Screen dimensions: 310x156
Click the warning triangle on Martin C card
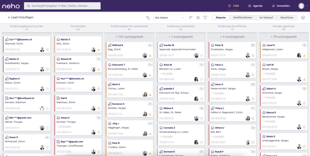point(98,50)
